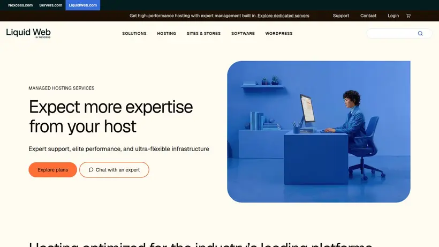Screen dimensions: 439x247
Task: Click the search magnifier icon
Action: pyautogui.click(x=420, y=33)
